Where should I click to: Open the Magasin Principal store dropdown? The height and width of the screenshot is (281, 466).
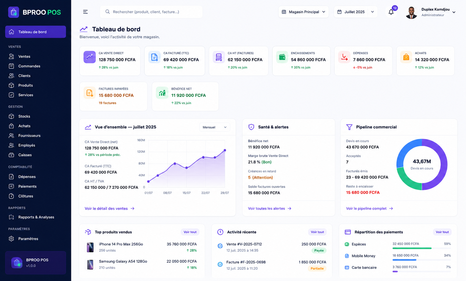pyautogui.click(x=303, y=12)
